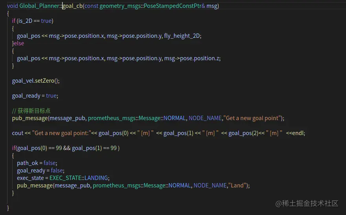Viewport: 346px width, 215px height.
Task: Click goal_pos(2) in the cout line
Action: (243, 133)
